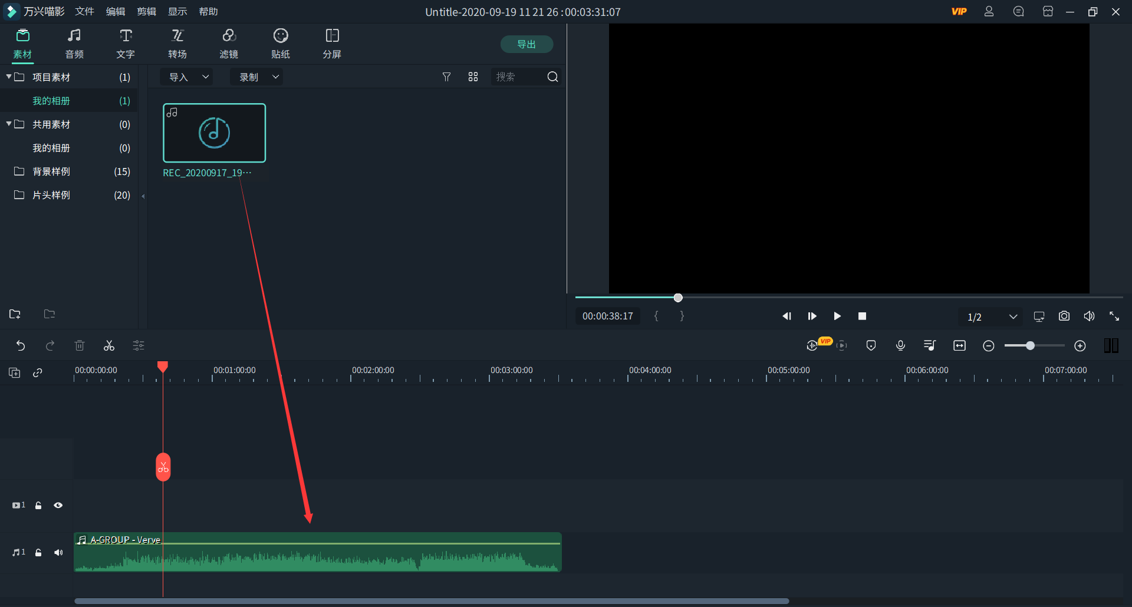
Task: Click the zoom-to-fit timeline icon
Action: 959,346
